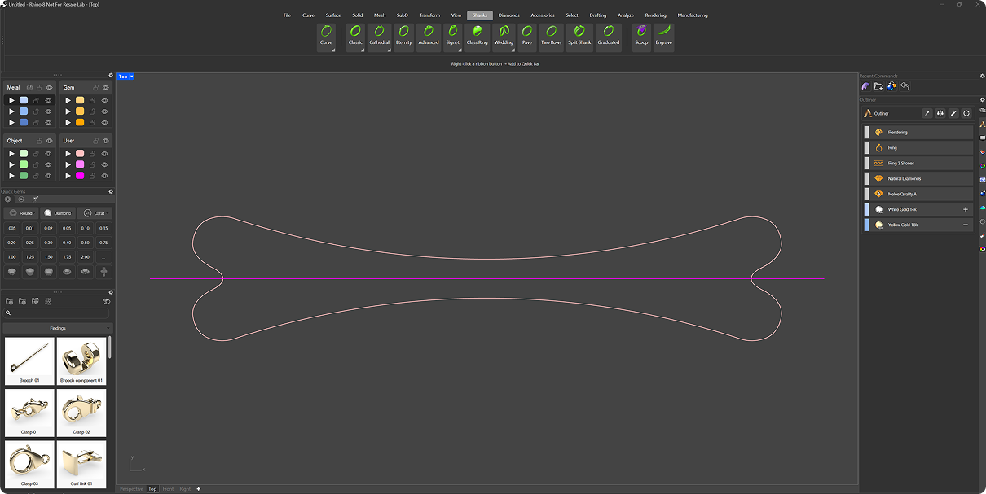
Task: Open the Rendering ribbon tab
Action: (x=655, y=15)
